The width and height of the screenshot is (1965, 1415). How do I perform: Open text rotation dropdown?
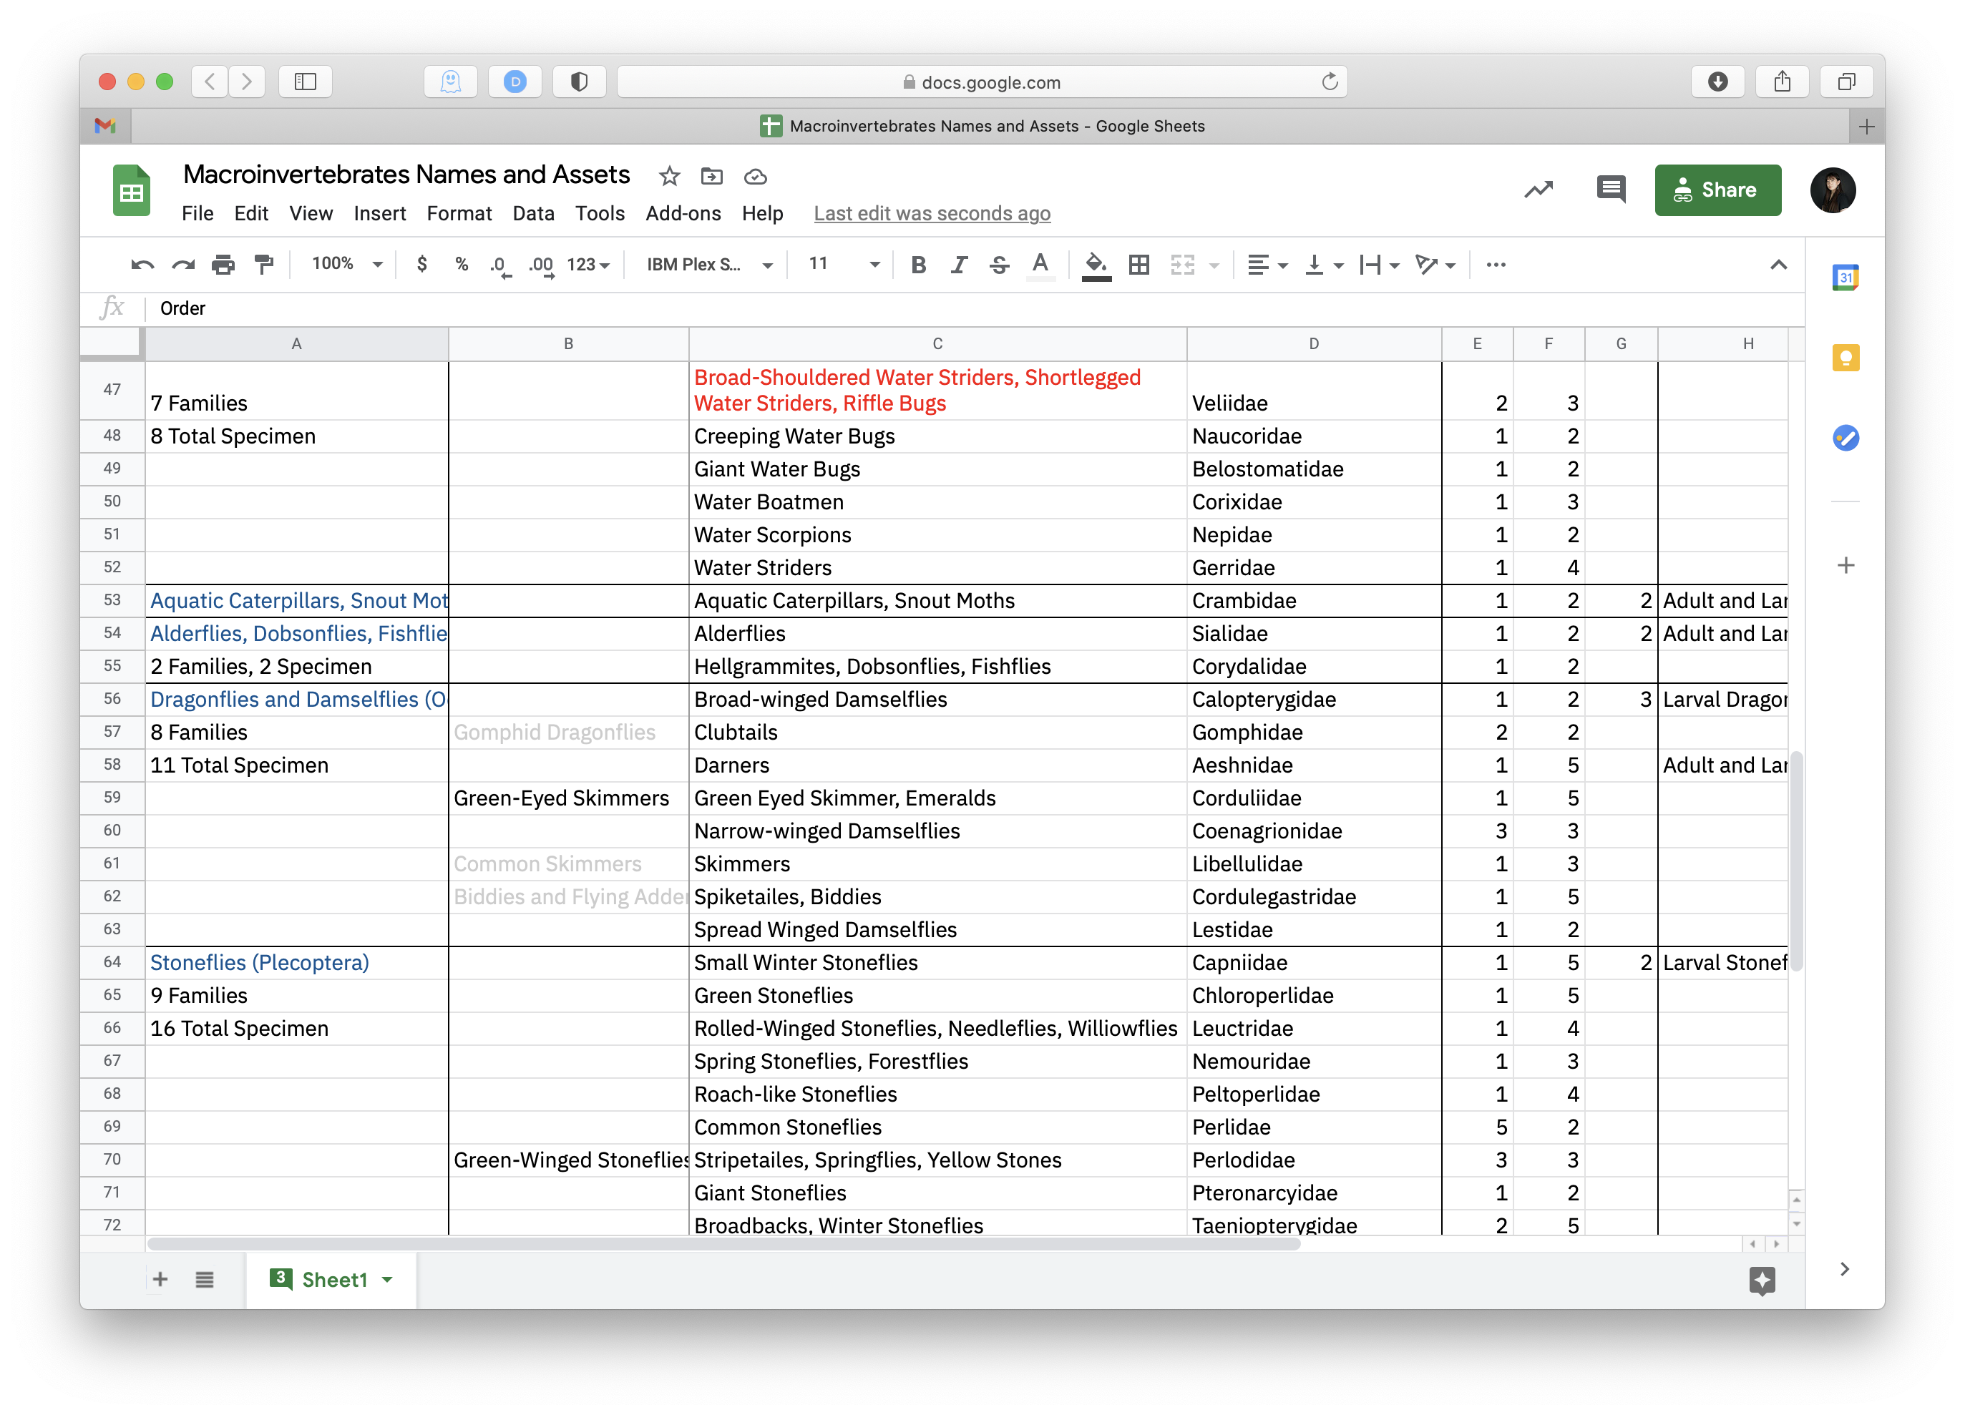[x=1435, y=265]
